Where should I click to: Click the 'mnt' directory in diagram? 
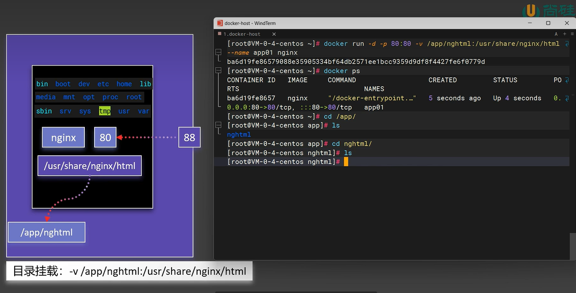tap(69, 97)
